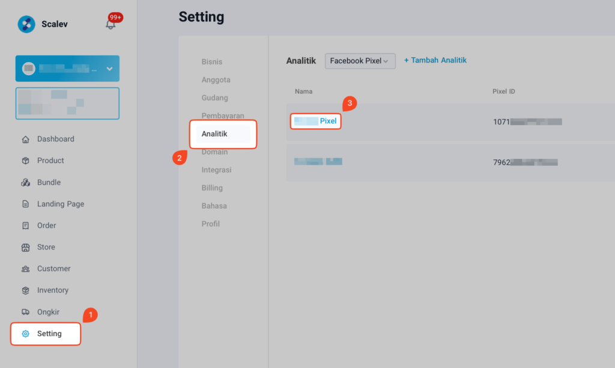Expand the business account switcher chevron
This screenshot has width=615, height=368.
(x=109, y=69)
